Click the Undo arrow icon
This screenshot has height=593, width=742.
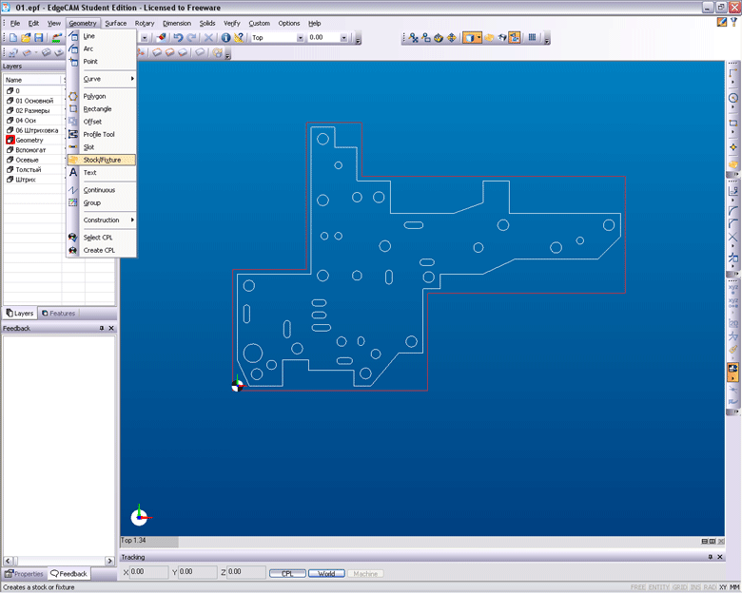tap(178, 38)
